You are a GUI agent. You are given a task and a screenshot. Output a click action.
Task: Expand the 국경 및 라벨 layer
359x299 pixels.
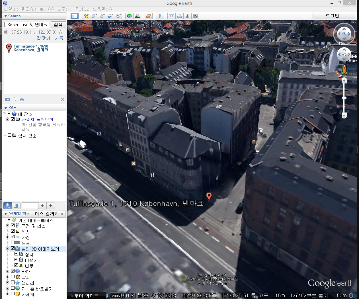[x=7, y=226]
